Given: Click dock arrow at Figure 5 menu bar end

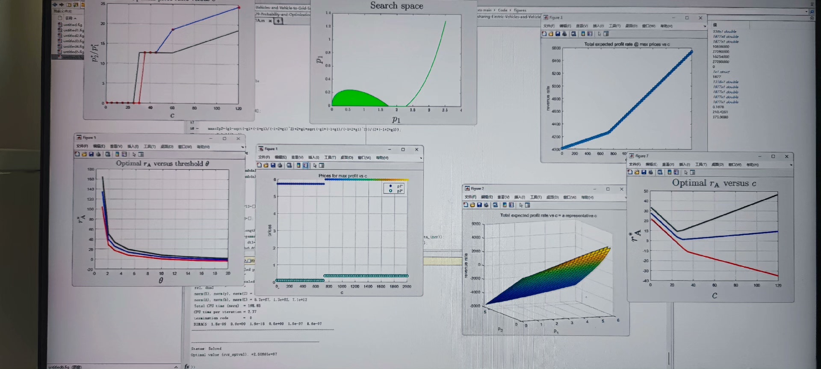Looking at the screenshot, I should click(242, 147).
